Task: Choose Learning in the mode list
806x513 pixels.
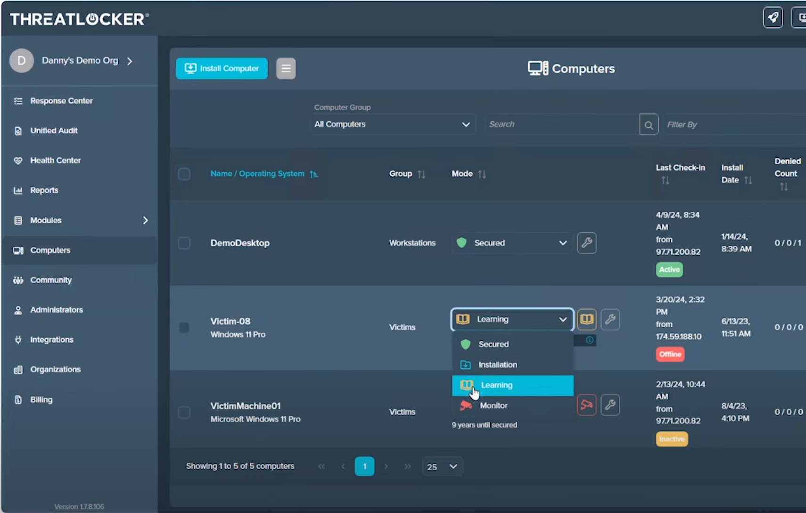Action: 513,385
